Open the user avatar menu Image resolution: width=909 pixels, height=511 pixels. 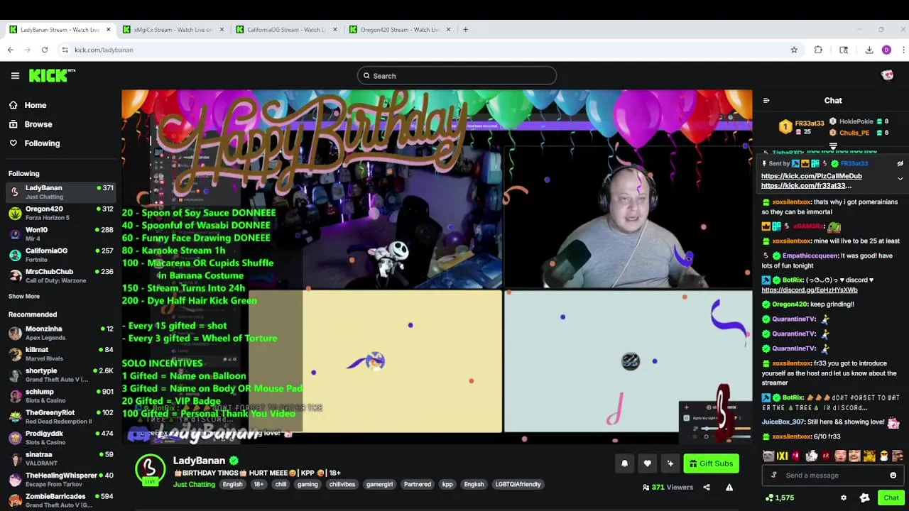(x=887, y=75)
